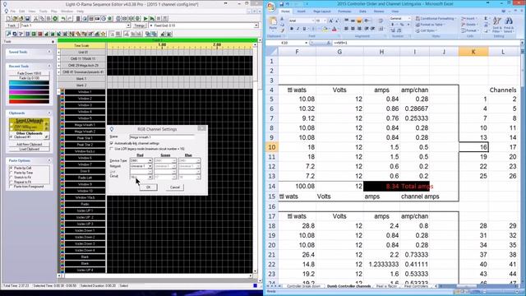Toggle Bold in Excel ribbon

[292, 29]
